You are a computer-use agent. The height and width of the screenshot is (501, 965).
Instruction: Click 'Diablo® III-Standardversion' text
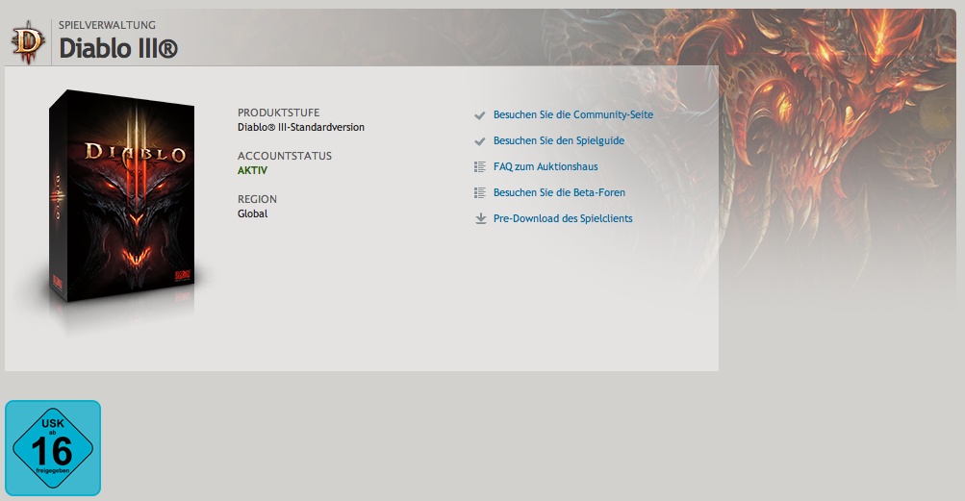(x=301, y=127)
